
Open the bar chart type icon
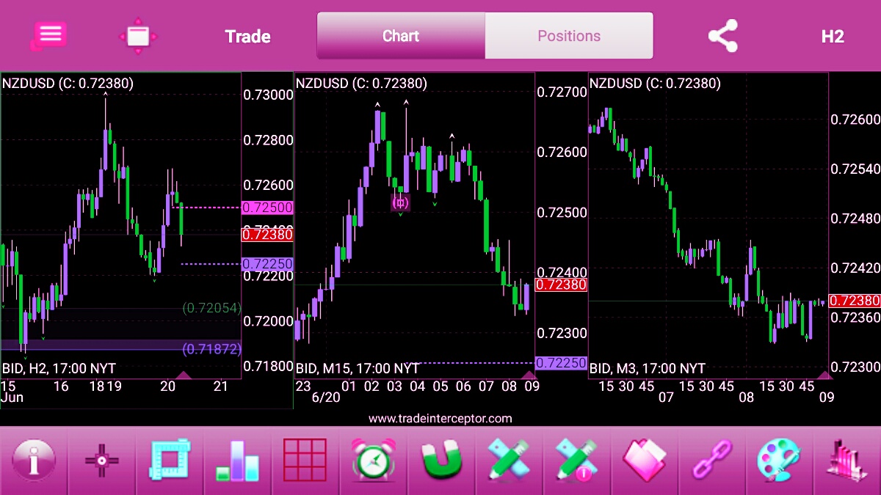tap(237, 461)
